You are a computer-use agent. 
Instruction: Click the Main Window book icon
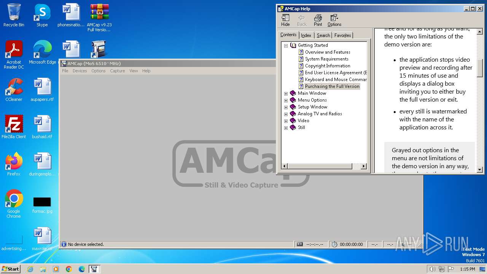(293, 93)
